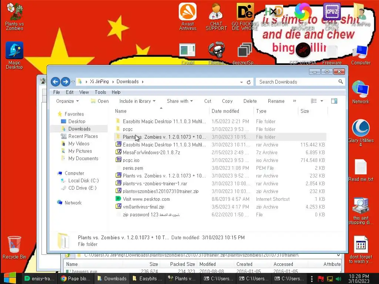This screenshot has width=379, height=284.
Task: Open 'this aint stopping di...' desktop icon
Action: [360, 210]
